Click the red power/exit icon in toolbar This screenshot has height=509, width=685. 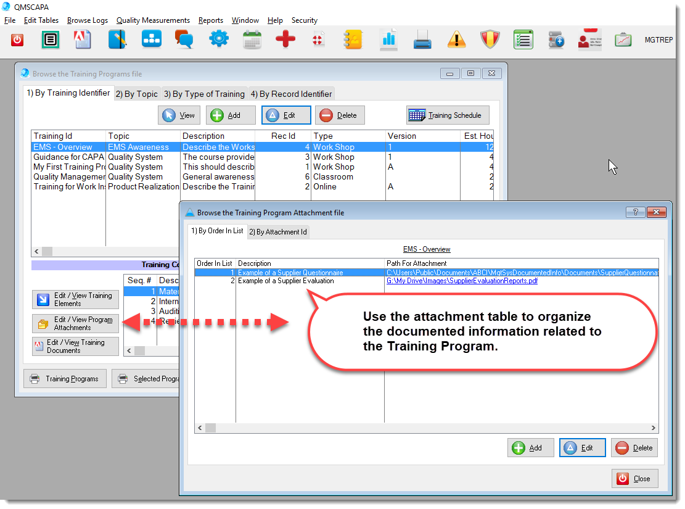[17, 39]
